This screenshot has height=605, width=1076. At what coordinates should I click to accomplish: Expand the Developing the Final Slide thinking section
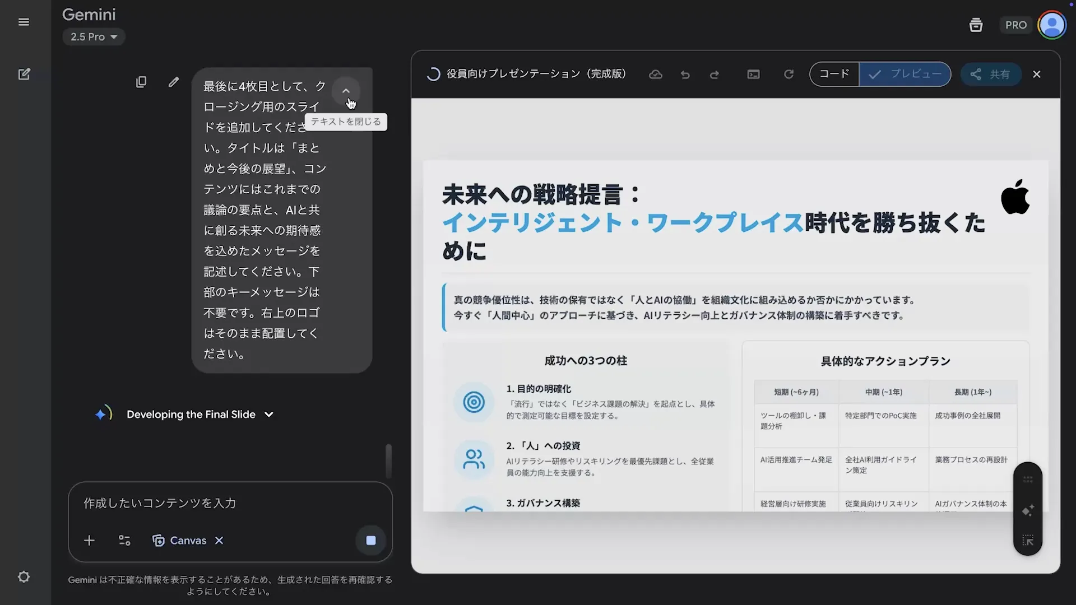pos(269,415)
